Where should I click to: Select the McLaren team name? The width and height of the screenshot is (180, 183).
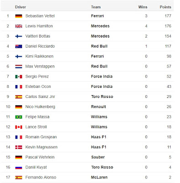point(99,178)
